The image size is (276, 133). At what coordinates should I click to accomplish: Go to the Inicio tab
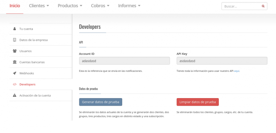point(14,6)
